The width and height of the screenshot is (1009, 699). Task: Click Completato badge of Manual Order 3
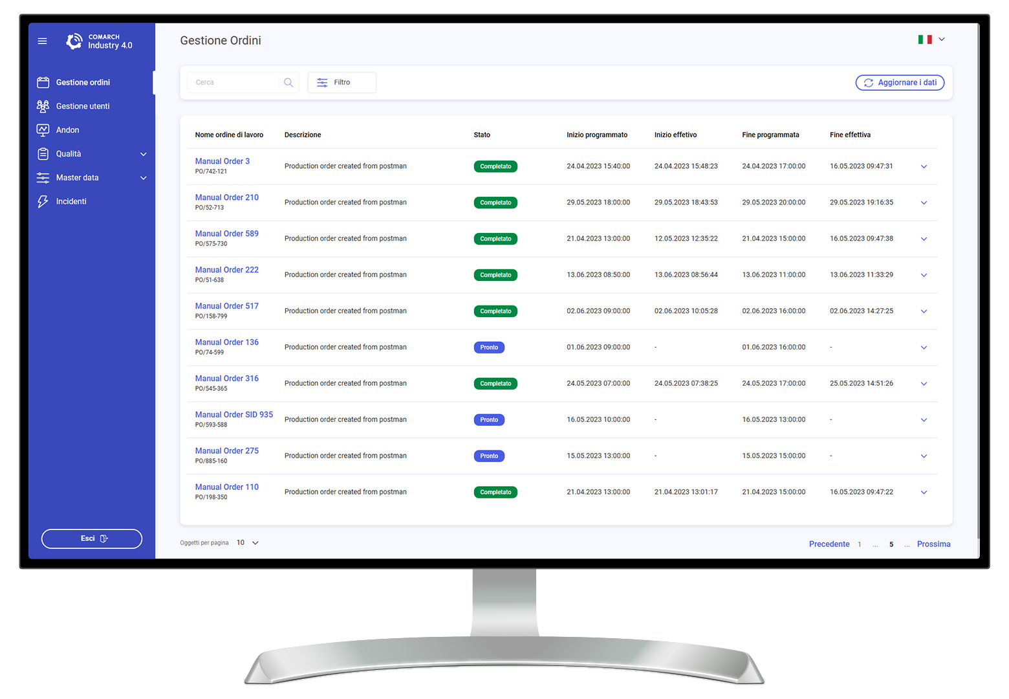pos(495,166)
